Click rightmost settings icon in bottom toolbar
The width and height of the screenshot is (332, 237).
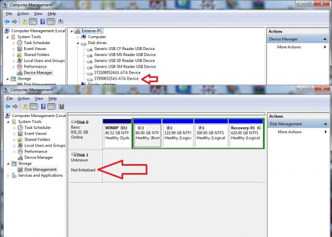pyautogui.click(x=62, y=106)
